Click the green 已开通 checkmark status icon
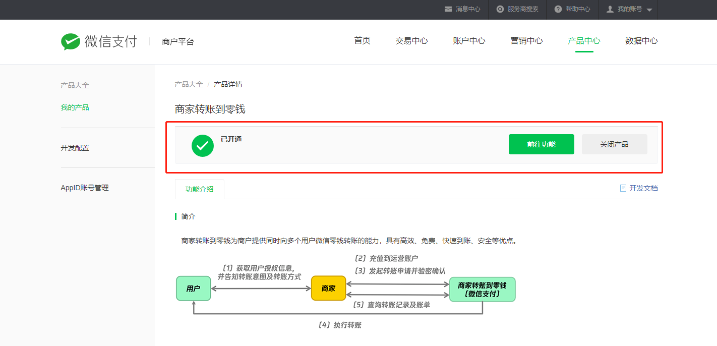 203,145
